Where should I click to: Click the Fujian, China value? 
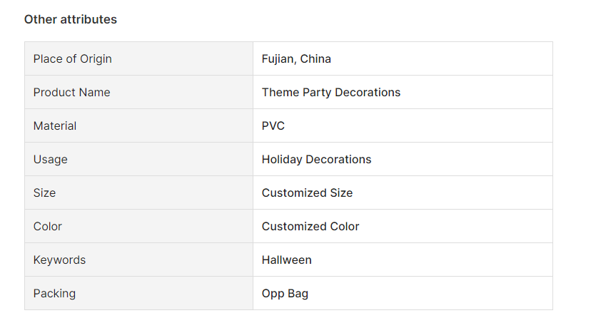tap(296, 58)
